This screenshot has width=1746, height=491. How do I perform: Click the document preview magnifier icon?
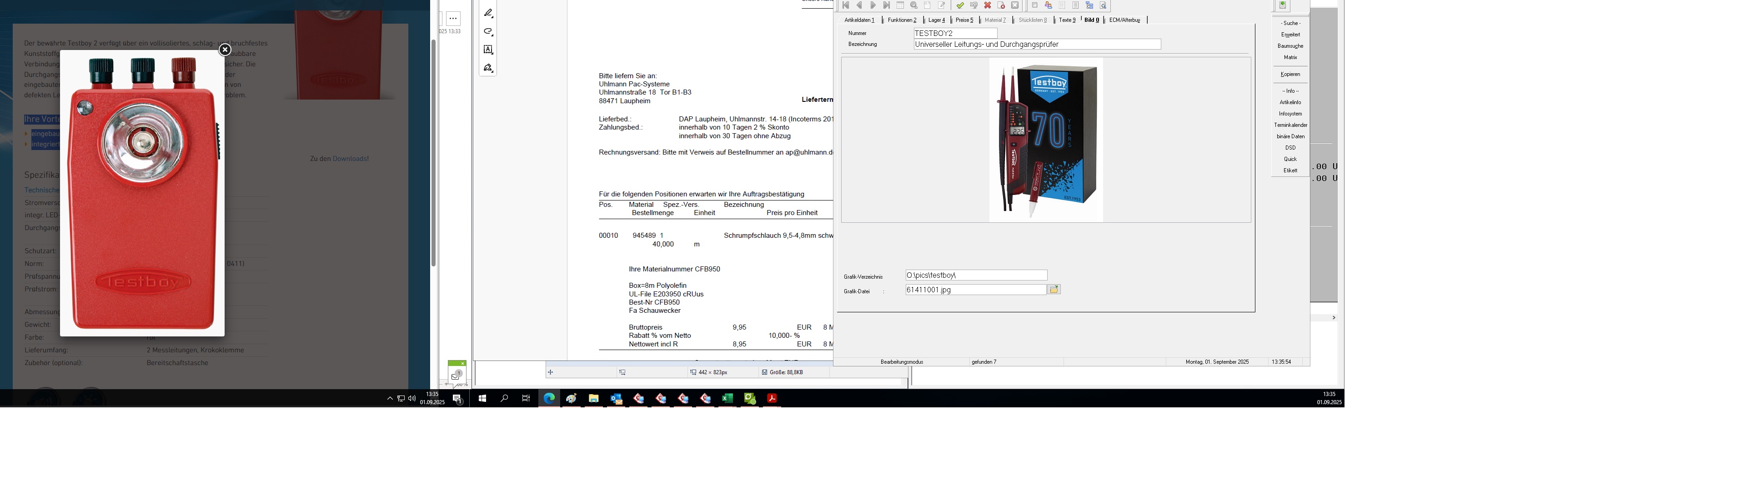1104,5
